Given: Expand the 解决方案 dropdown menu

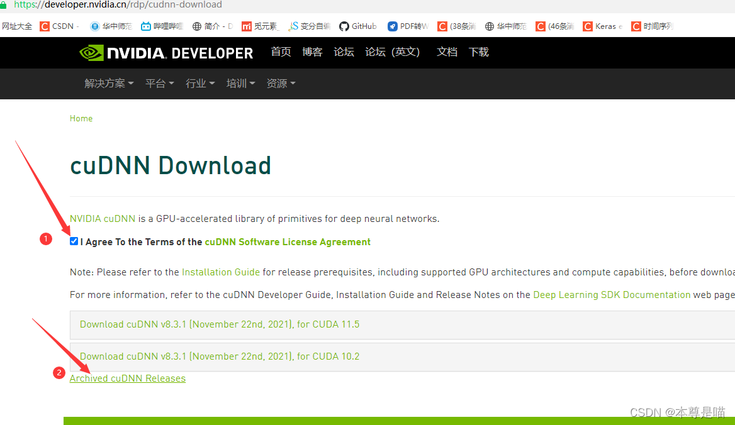Looking at the screenshot, I should tap(109, 84).
